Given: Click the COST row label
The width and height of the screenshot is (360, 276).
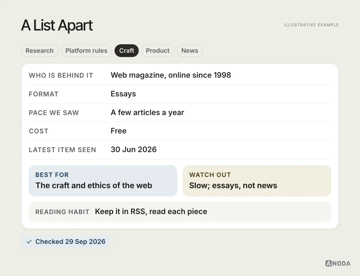Looking at the screenshot, I should pyautogui.click(x=38, y=131).
